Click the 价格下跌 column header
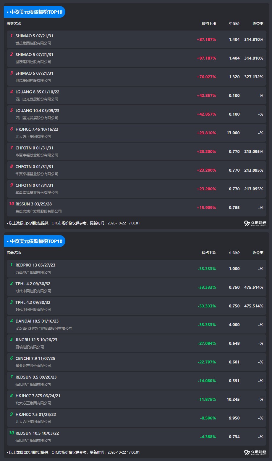 [209, 253]
